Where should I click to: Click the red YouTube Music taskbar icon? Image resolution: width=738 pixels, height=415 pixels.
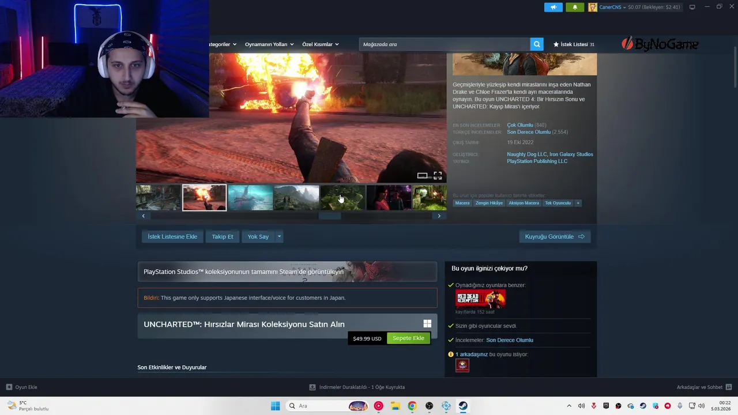378,406
